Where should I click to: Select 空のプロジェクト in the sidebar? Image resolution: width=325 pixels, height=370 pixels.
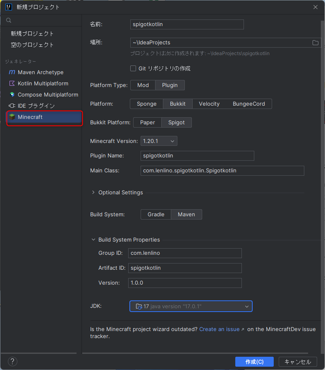point(32,45)
